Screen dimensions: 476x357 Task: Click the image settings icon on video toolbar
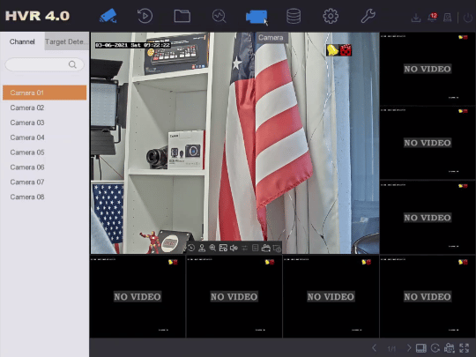(x=223, y=248)
